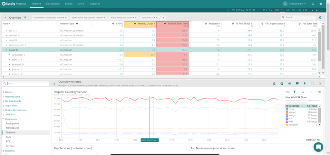Open gear settings for Instance Type column
This screenshot has height=155, width=330.
pyautogui.click(x=77, y=24)
